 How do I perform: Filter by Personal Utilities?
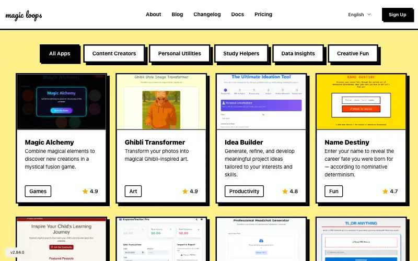pyautogui.click(x=179, y=54)
